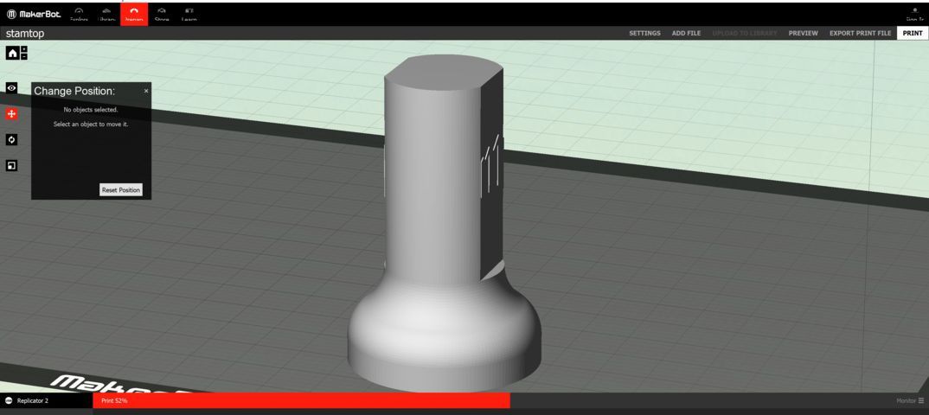The width and height of the screenshot is (929, 415).
Task: Select the Move tool icon
Action: pyautogui.click(x=11, y=113)
